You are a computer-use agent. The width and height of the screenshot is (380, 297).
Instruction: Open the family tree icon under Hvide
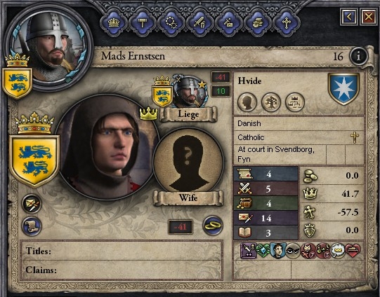pos(271,102)
